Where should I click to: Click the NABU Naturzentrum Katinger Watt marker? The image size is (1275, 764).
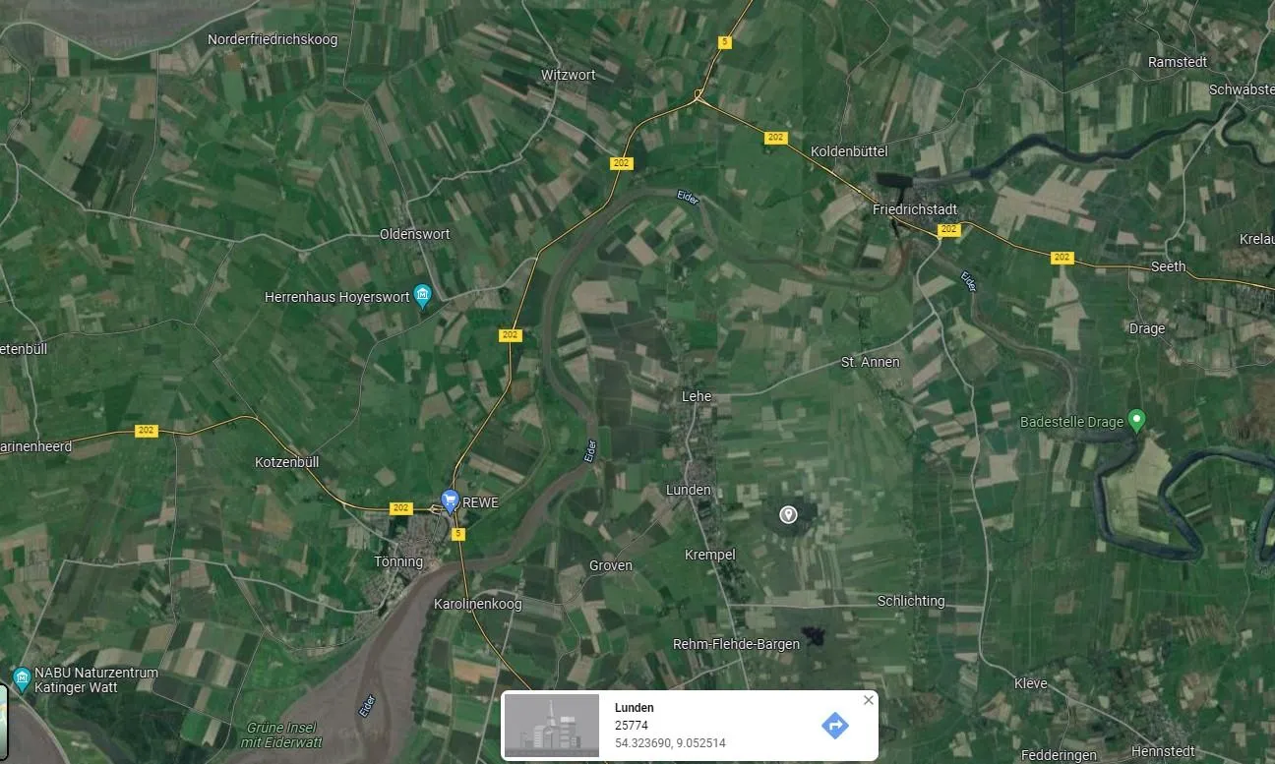[x=22, y=678]
